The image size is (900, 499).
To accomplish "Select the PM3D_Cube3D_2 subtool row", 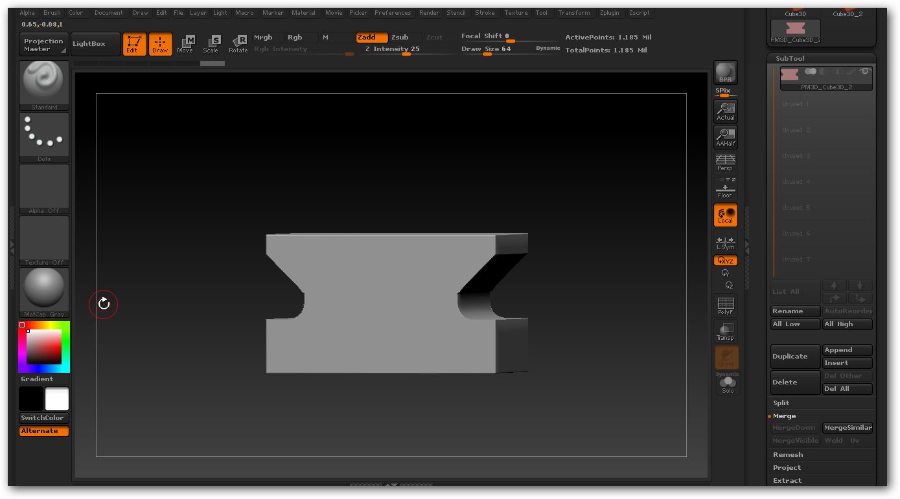I will [825, 78].
